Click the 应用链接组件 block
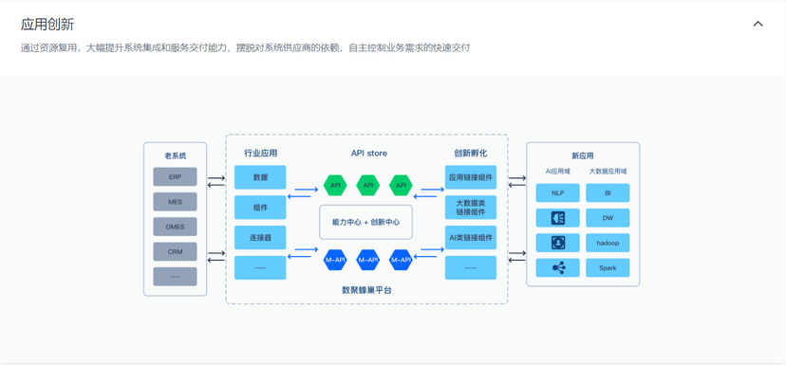 [x=471, y=177]
